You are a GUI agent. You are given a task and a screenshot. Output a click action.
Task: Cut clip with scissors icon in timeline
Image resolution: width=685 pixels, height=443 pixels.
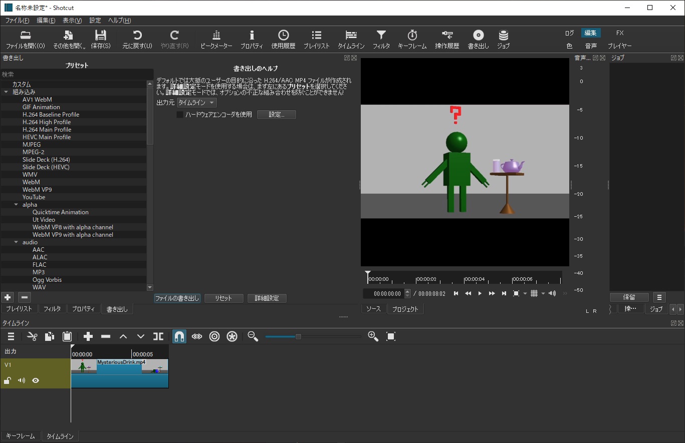click(32, 336)
